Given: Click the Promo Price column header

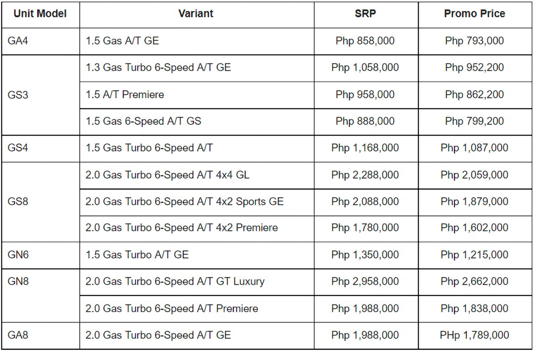Looking at the screenshot, I should coord(474,14).
